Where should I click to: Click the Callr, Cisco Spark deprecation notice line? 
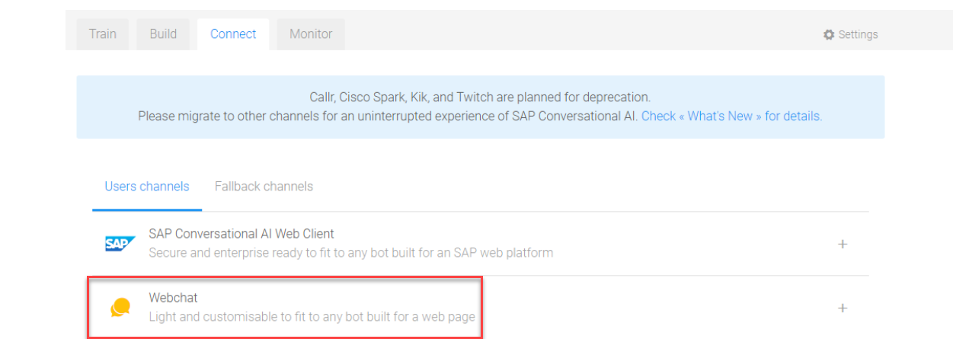tap(480, 98)
